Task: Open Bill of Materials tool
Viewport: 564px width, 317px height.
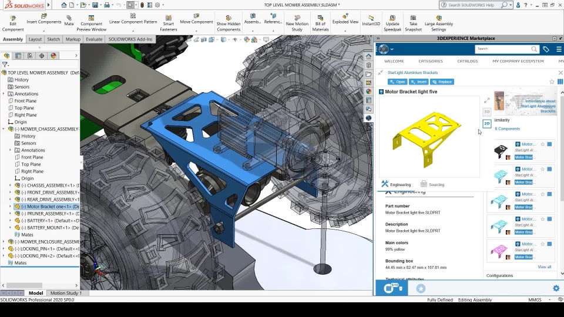Action: (x=320, y=22)
